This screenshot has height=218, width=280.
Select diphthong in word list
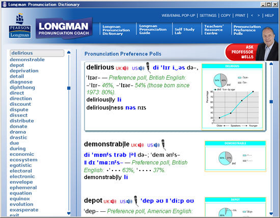click(22, 87)
